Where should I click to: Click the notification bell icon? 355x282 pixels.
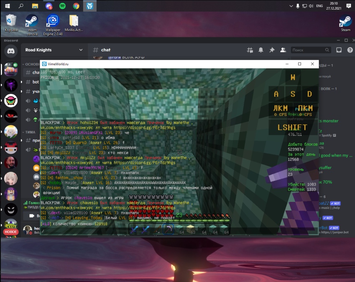[x=261, y=50]
